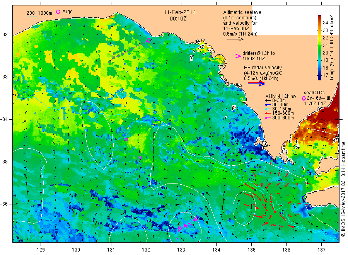Image resolution: width=348 pixels, height=255 pixels.
Task: Click the cyan 200m isobath legend line
Action: click(32, 16)
